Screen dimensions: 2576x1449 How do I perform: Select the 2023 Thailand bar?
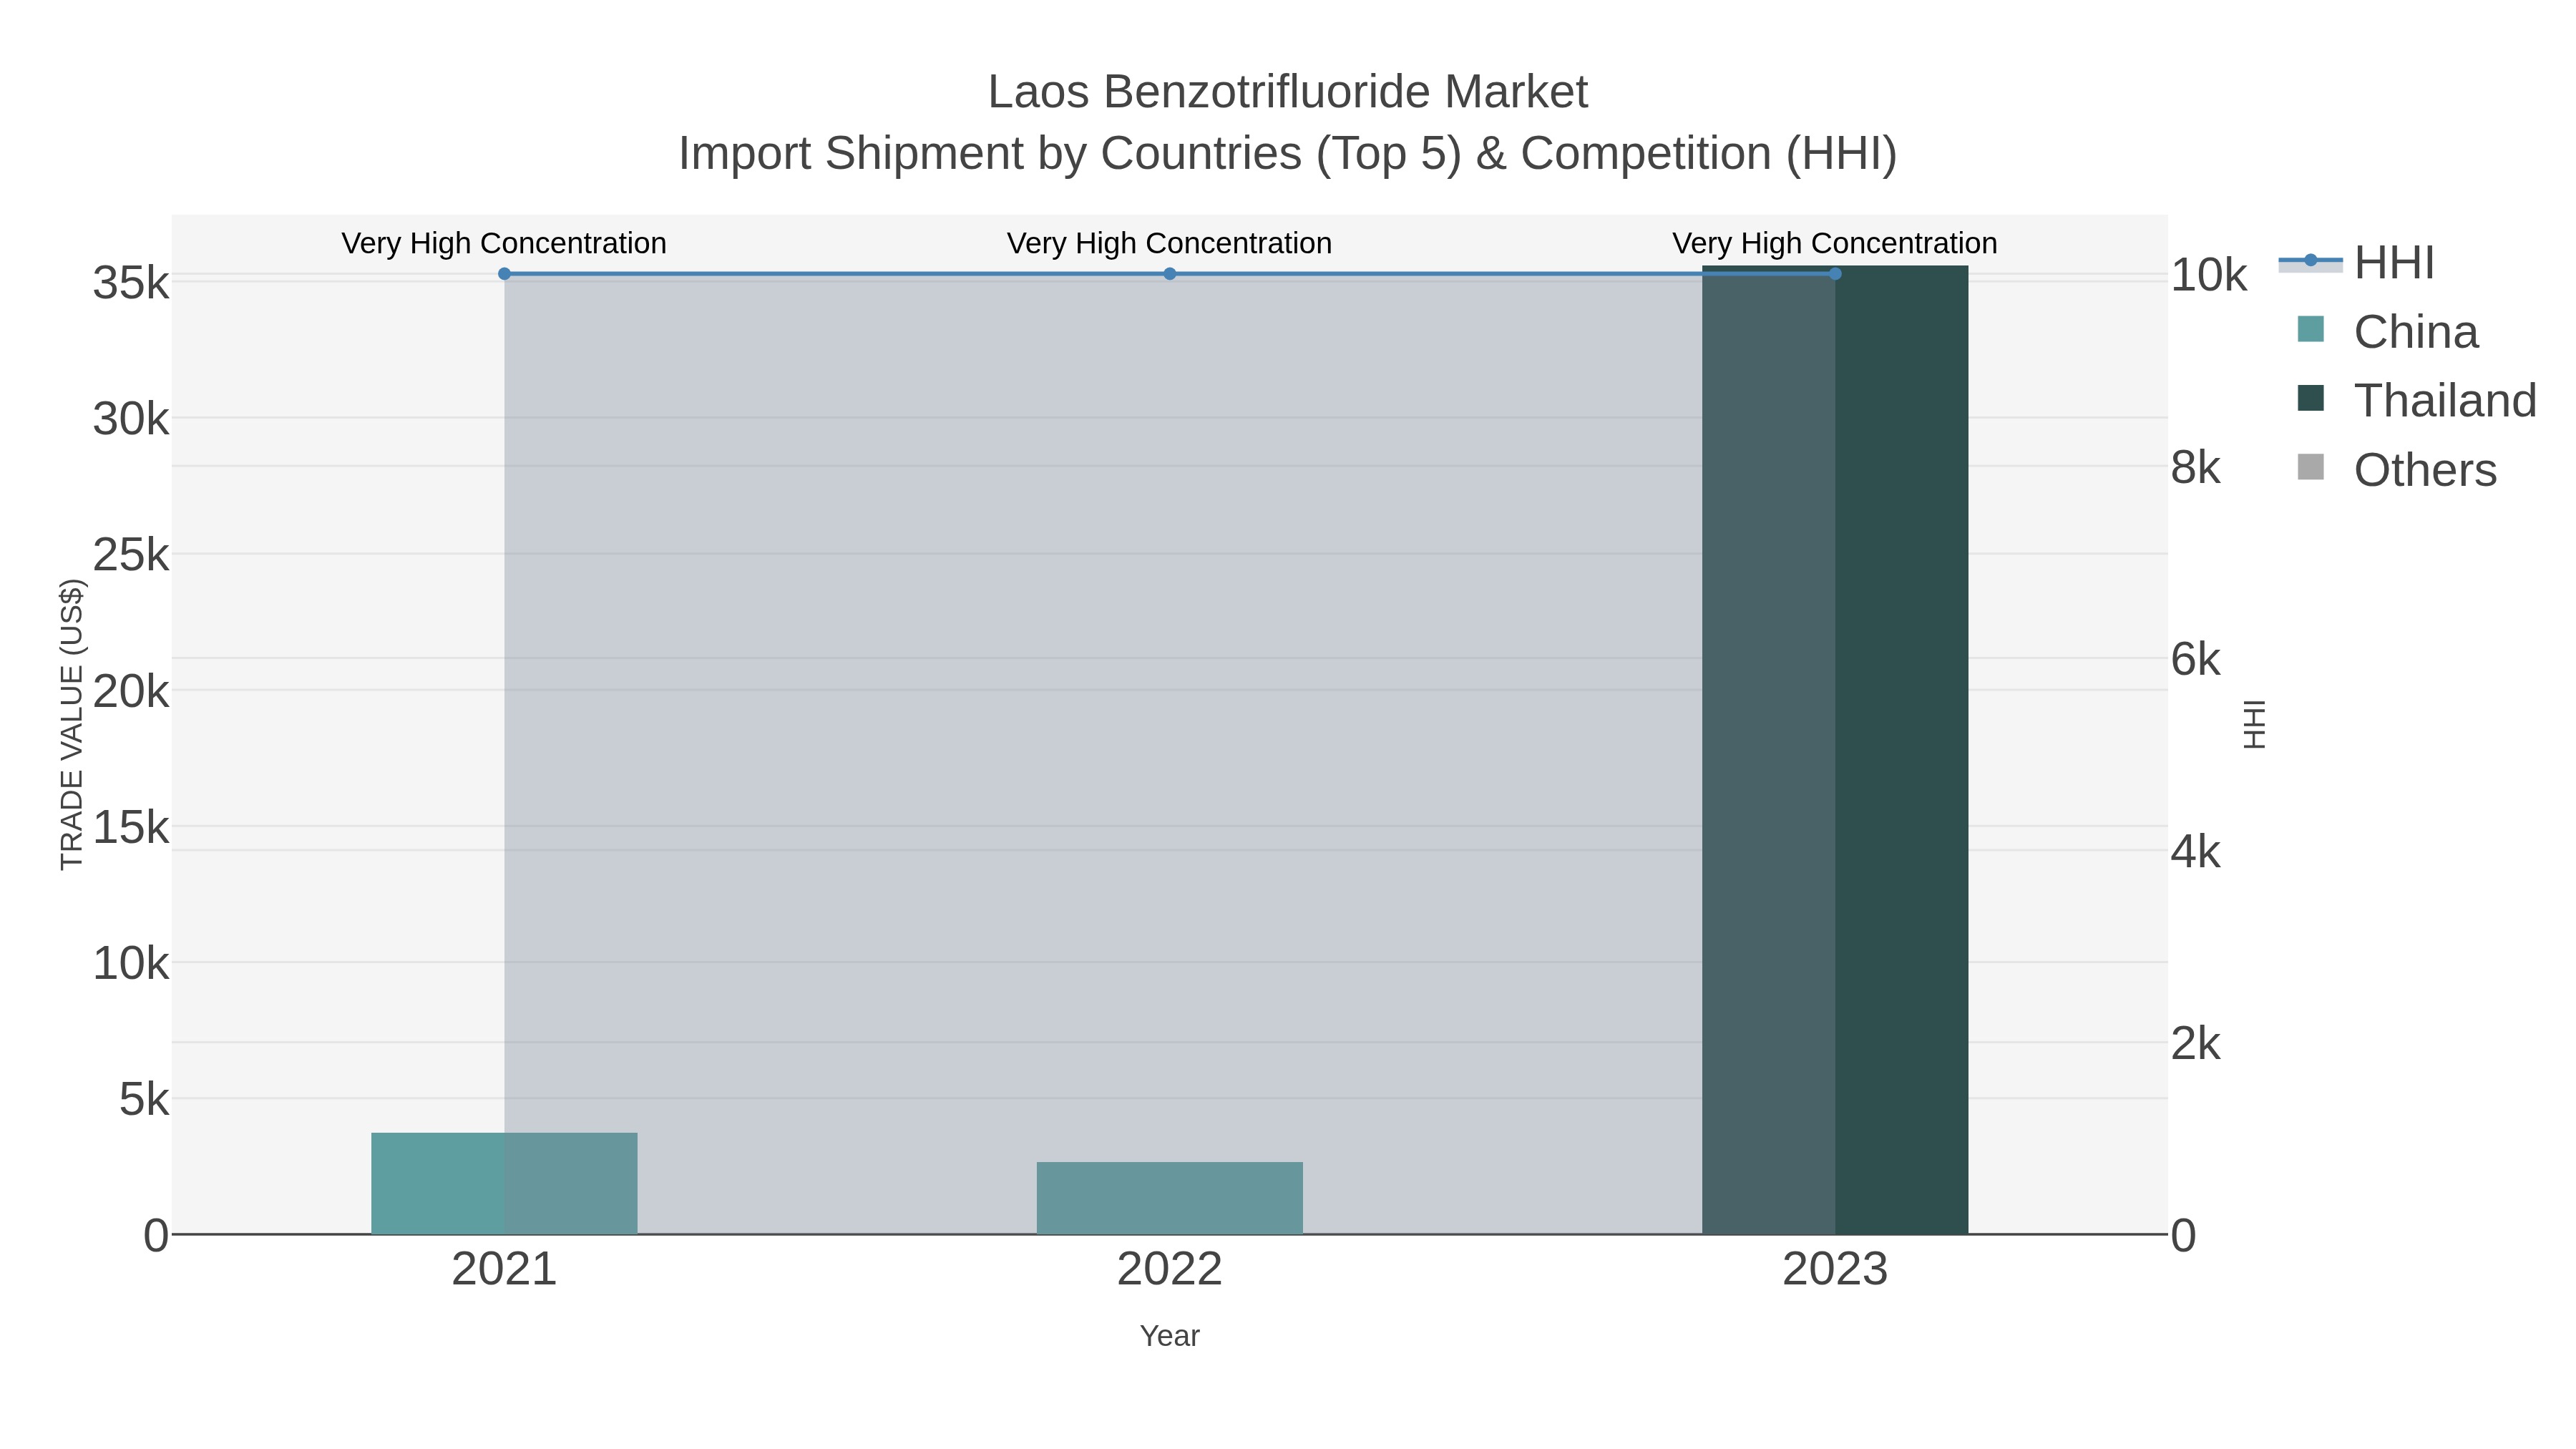1835,750
